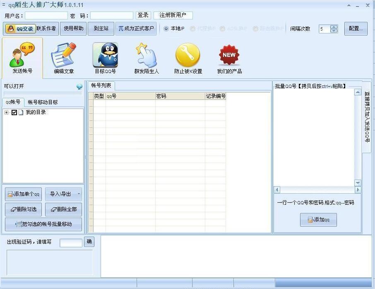
Task: Focus the 密码 input field
Action: [x=112, y=16]
